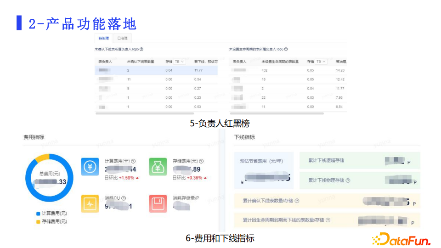
Task: Click the yellow 消耗CU pulse icon
Action: coord(90,203)
